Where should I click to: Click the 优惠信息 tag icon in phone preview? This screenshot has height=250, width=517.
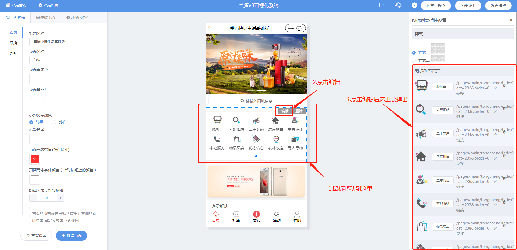(x=256, y=139)
